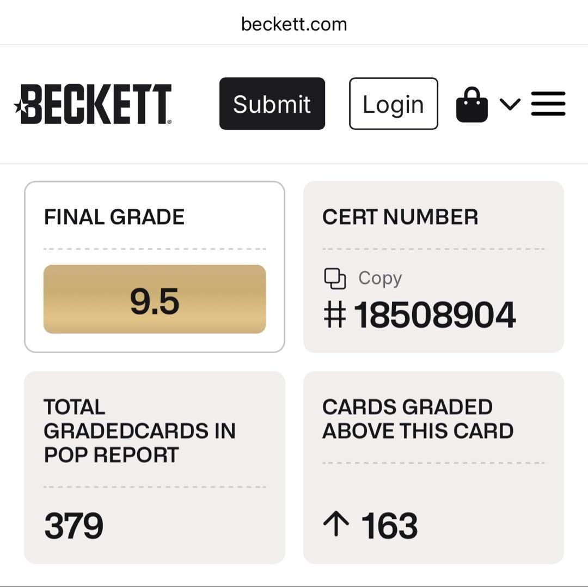Click the star in the Beckett logo
The height and width of the screenshot is (587, 588).
[19, 105]
